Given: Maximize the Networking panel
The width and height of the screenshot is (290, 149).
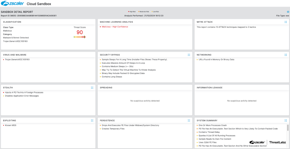Looking at the screenshot, I should [x=286, y=55].
